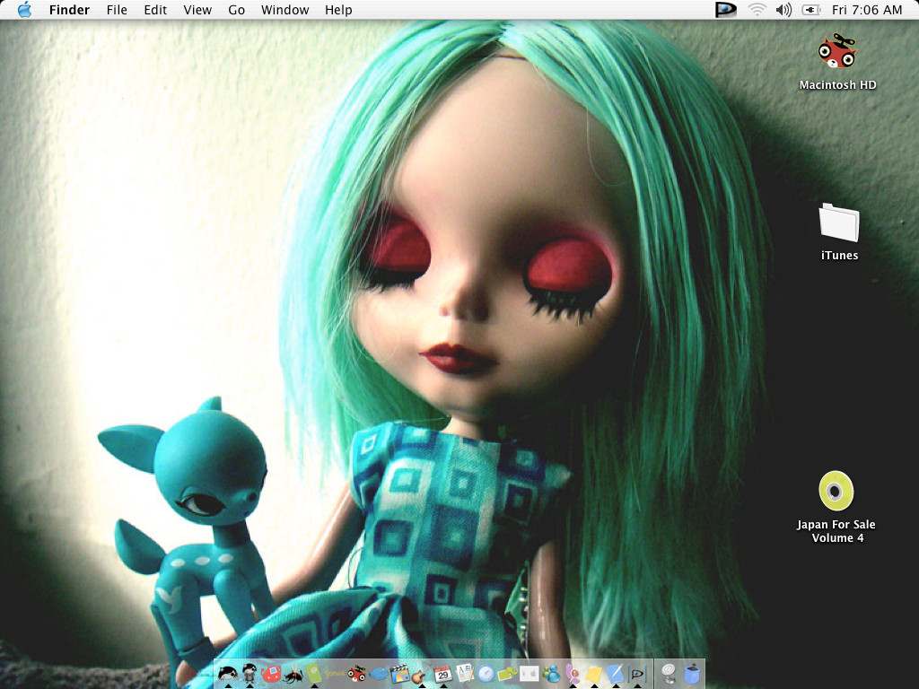Click the penguin icon in the Dock
The image size is (919, 689).
pyautogui.click(x=227, y=674)
